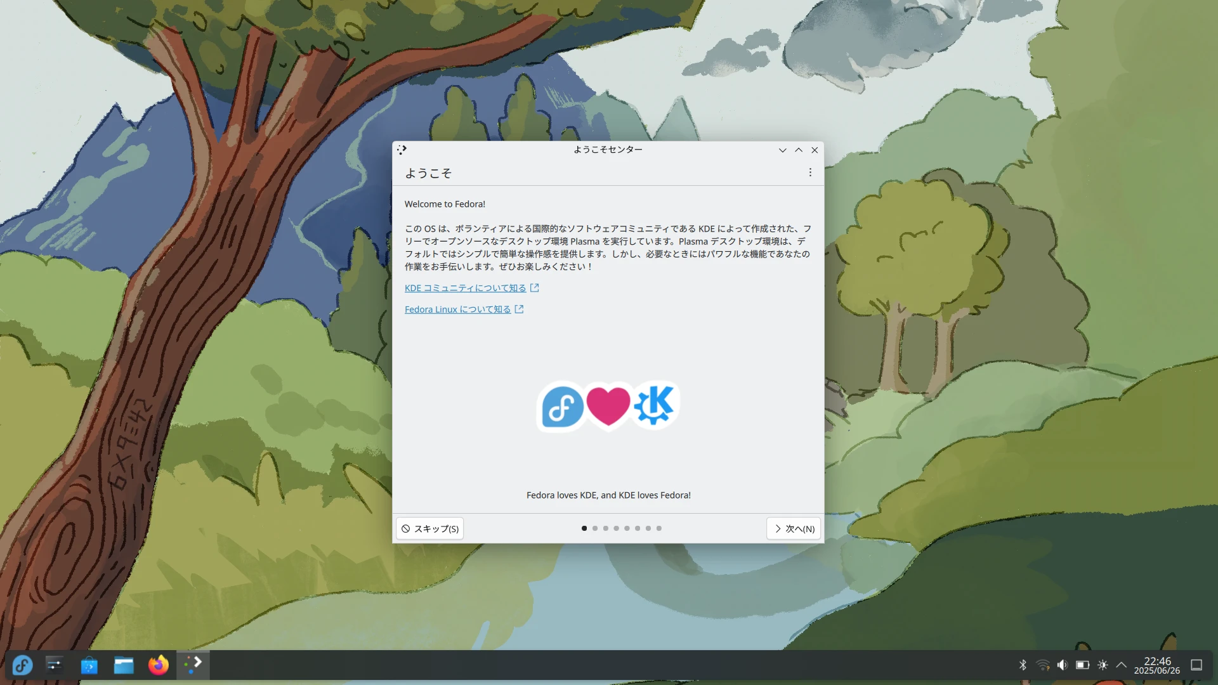Open the Fedora application launcher
1218x685 pixels.
coord(22,665)
